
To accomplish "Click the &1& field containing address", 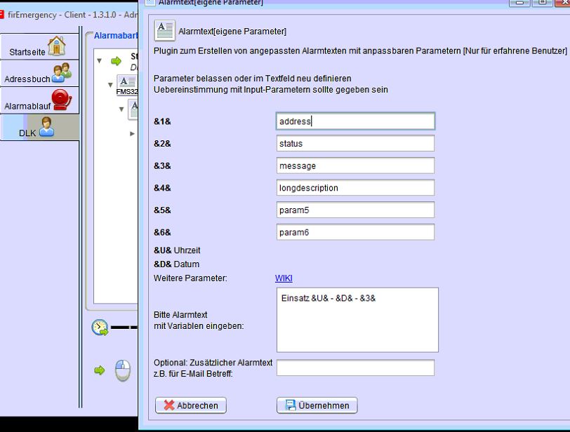I will tap(355, 121).
